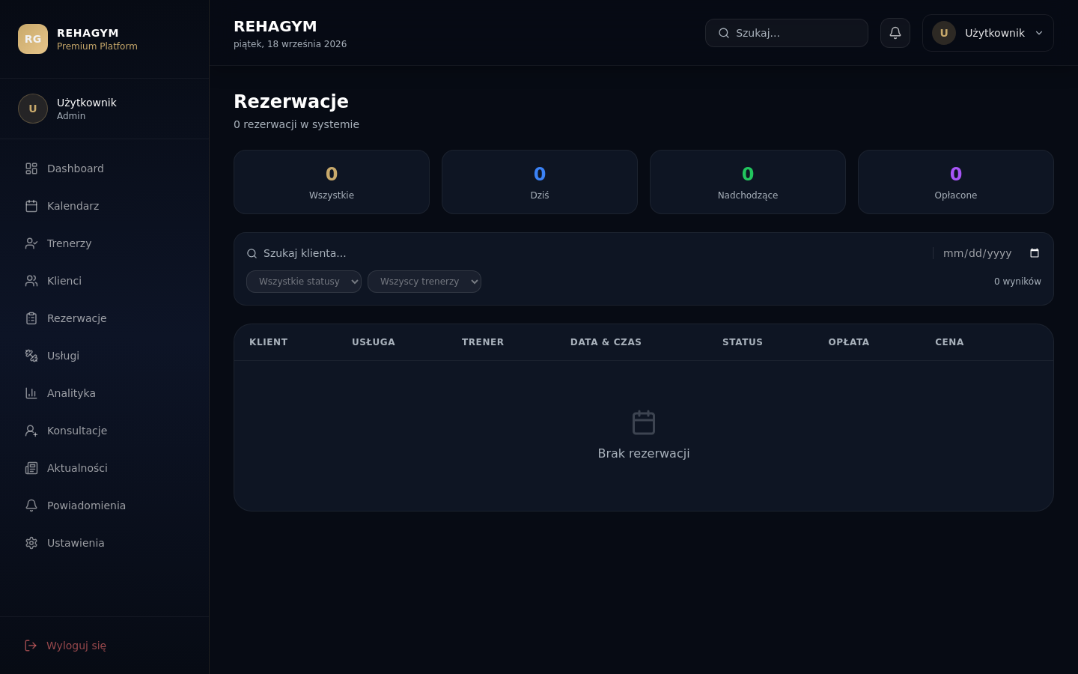This screenshot has width=1078, height=674.
Task: Click the Konsultacje person-plus icon
Action: [x=31, y=431]
